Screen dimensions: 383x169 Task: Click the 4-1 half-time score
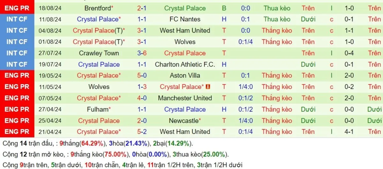349,132
